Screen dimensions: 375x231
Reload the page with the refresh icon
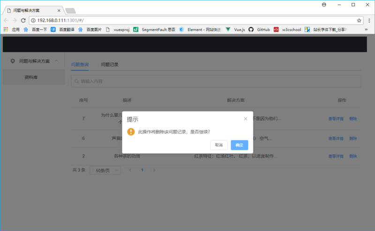click(23, 21)
